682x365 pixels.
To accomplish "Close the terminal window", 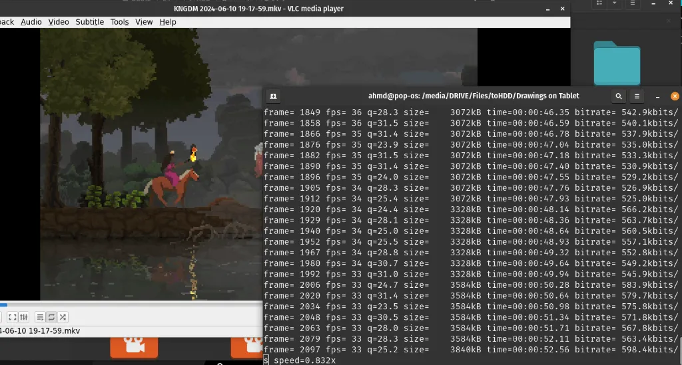I will (675, 96).
